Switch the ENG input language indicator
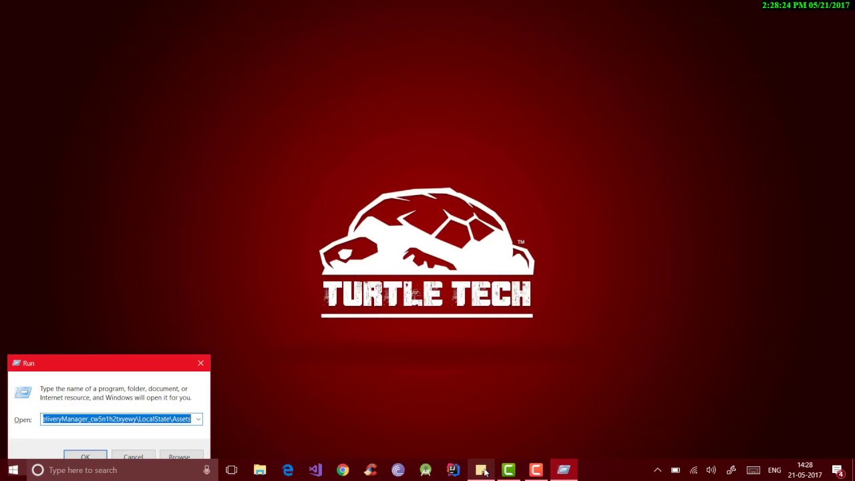Viewport: 855px width, 481px height. tap(774, 470)
